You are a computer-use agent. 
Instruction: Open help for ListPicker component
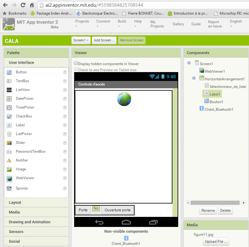[65, 134]
